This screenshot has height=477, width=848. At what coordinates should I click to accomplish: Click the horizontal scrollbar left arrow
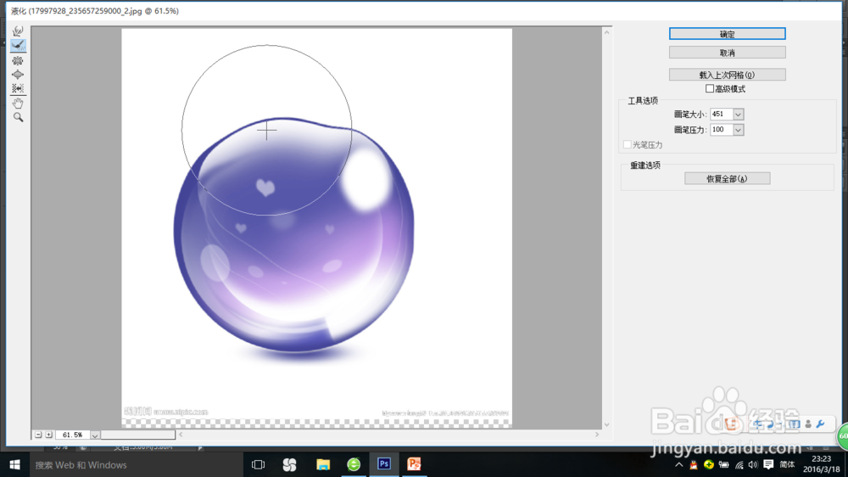coord(181,435)
